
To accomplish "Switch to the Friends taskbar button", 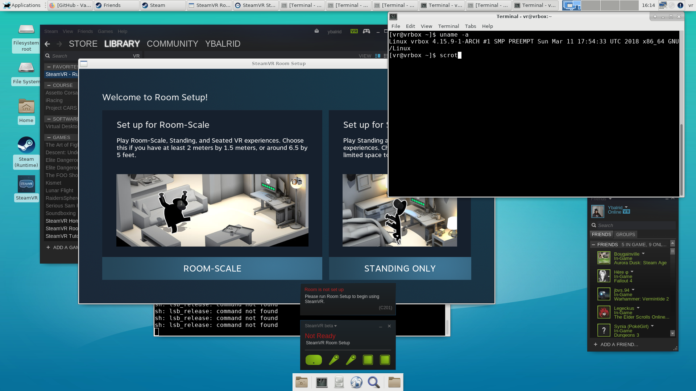I will tap(116, 5).
